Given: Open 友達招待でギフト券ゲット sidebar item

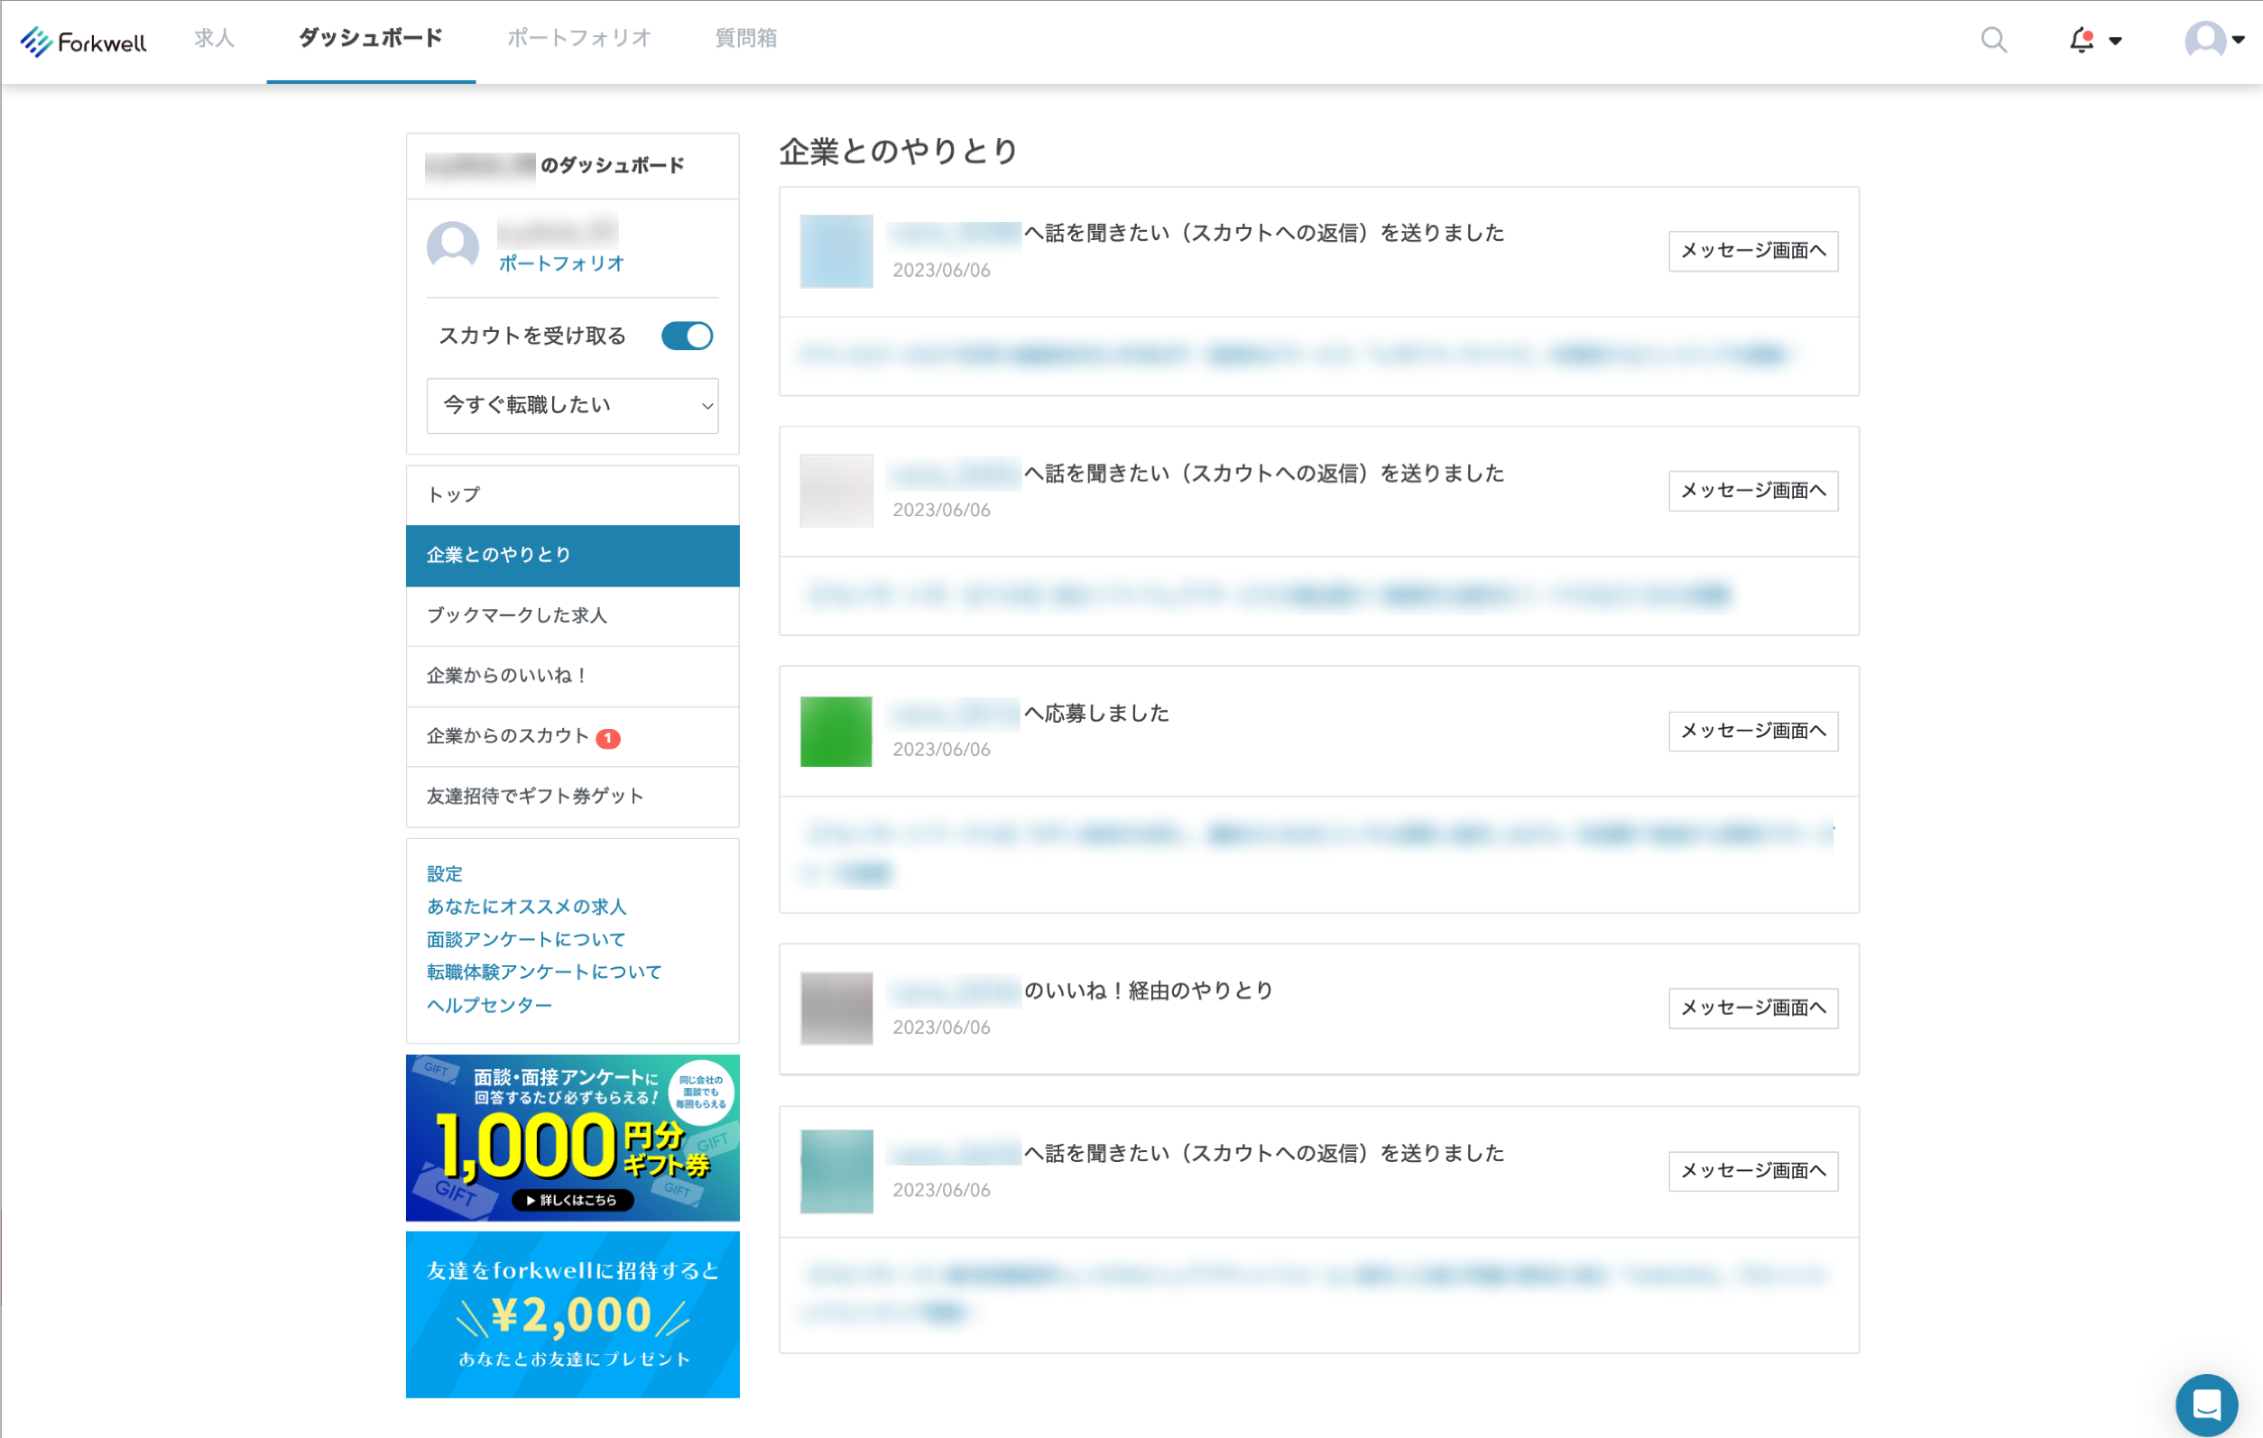Looking at the screenshot, I should pyautogui.click(x=572, y=796).
